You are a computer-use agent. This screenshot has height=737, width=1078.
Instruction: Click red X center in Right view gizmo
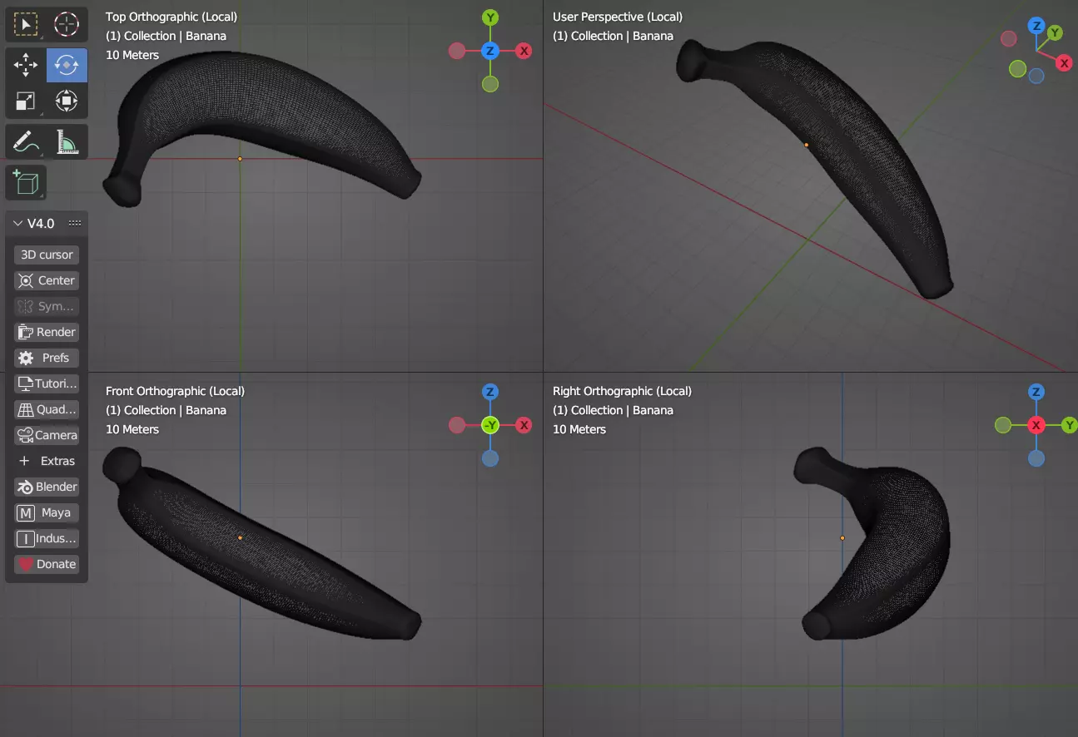(x=1036, y=425)
